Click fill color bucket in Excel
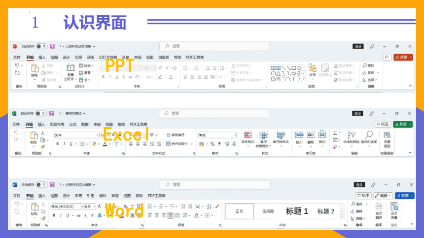Screen dimensions: 424x238 (x=94, y=144)
